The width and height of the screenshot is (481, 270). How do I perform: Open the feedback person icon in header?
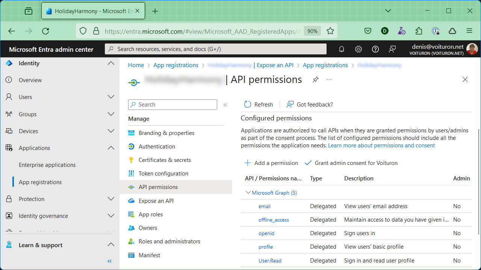392,49
